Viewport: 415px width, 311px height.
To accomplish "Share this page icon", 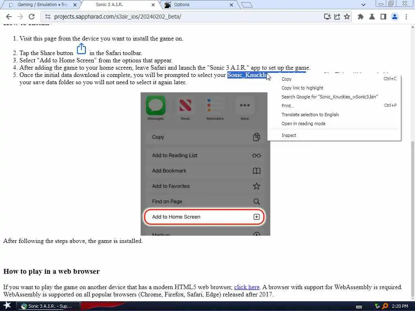I will [x=337, y=17].
